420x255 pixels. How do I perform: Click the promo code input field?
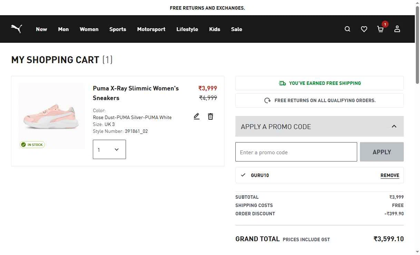point(296,152)
